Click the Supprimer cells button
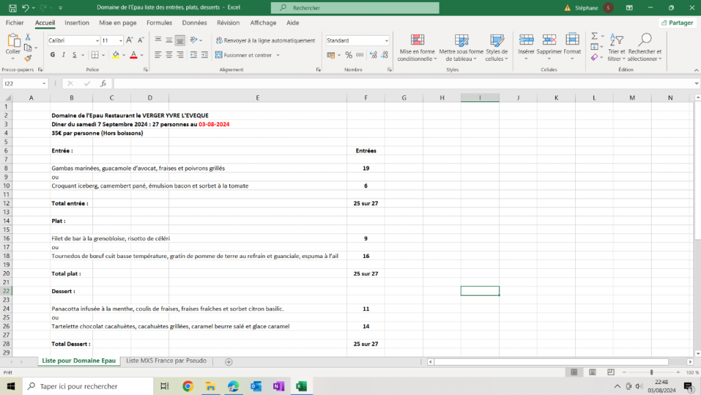The width and height of the screenshot is (701, 395). pyautogui.click(x=549, y=47)
